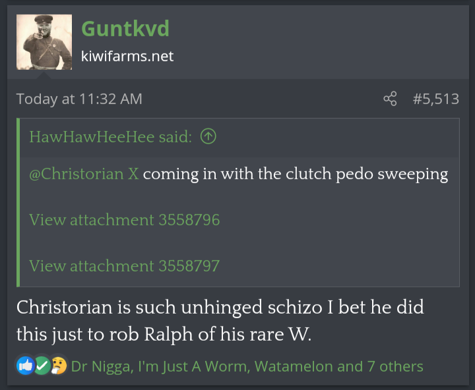Open post number #5,513 permalink
This screenshot has width=475, height=390.
[x=435, y=99]
